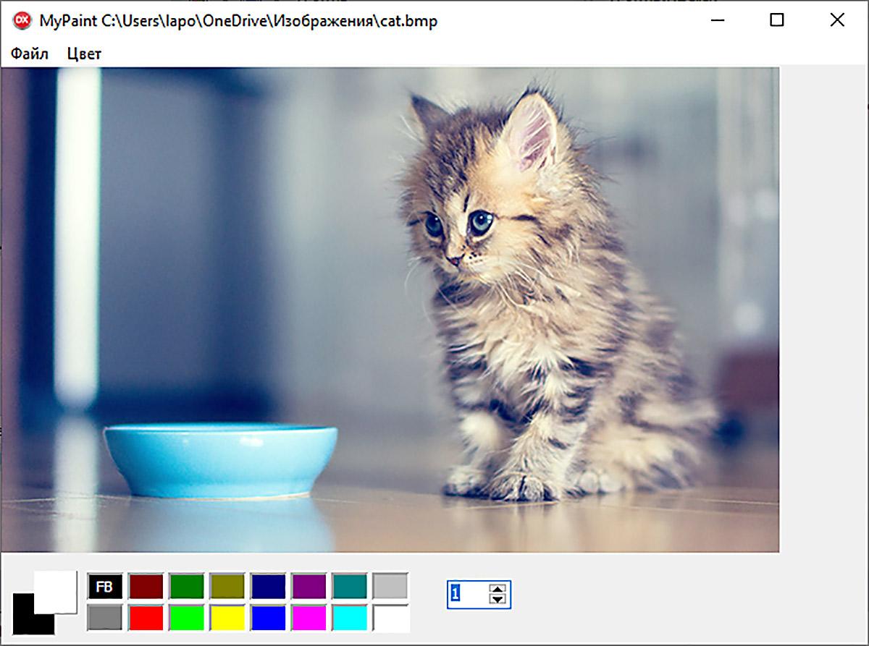Pick the bright red swatch
This screenshot has height=646, width=869.
pos(146,618)
